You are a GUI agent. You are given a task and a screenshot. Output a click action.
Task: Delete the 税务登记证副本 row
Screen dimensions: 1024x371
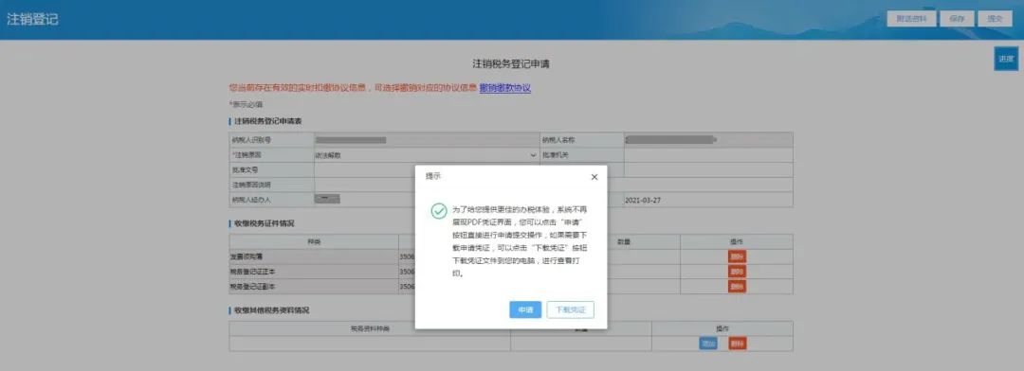coord(737,286)
